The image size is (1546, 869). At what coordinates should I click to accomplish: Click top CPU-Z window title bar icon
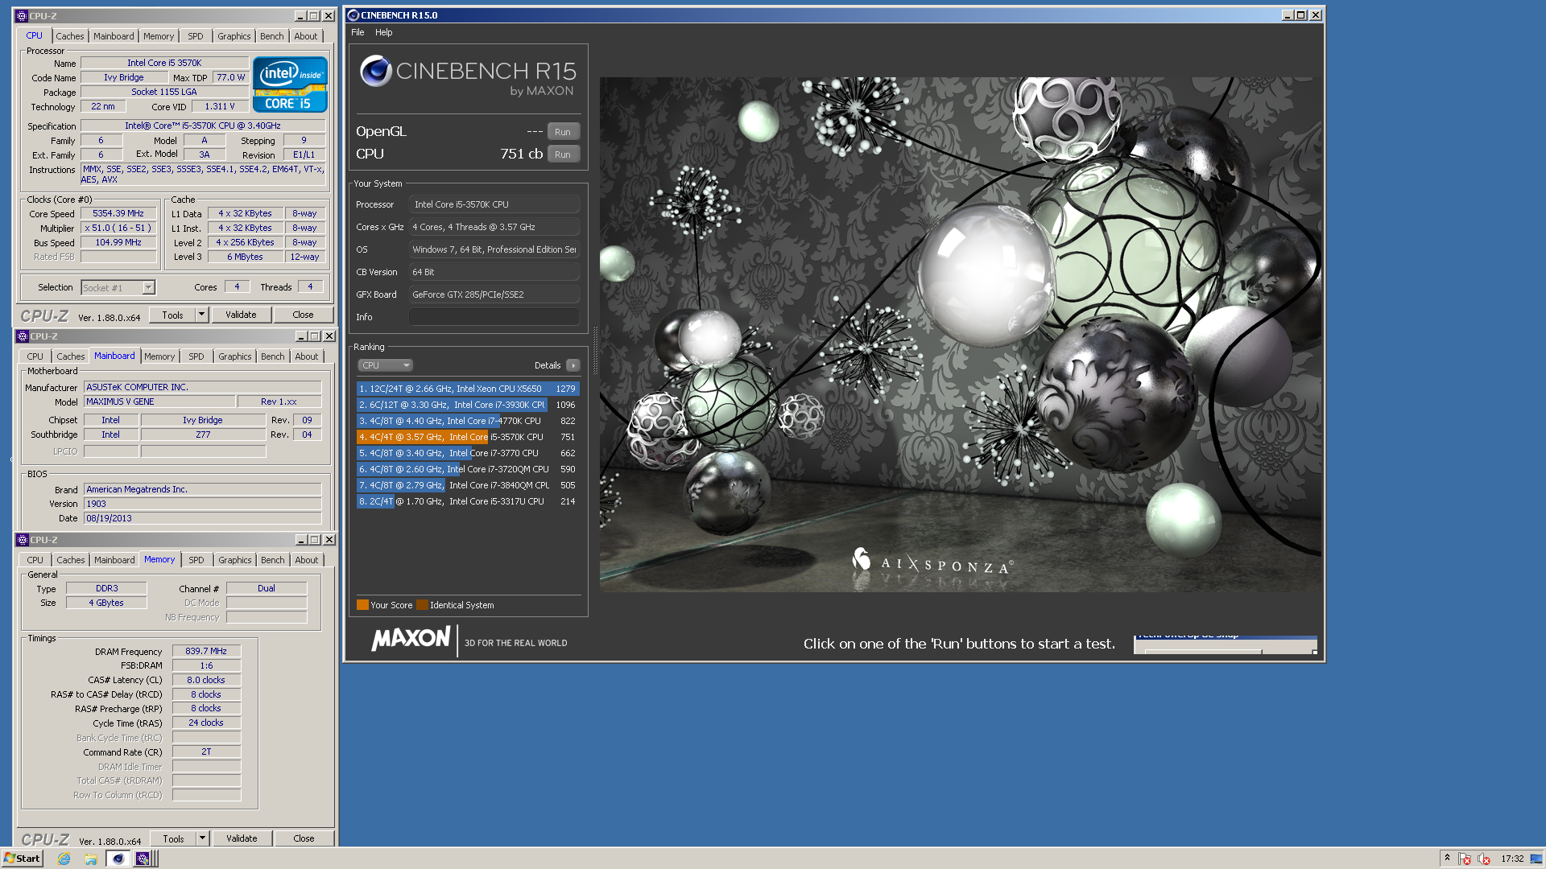tap(23, 16)
